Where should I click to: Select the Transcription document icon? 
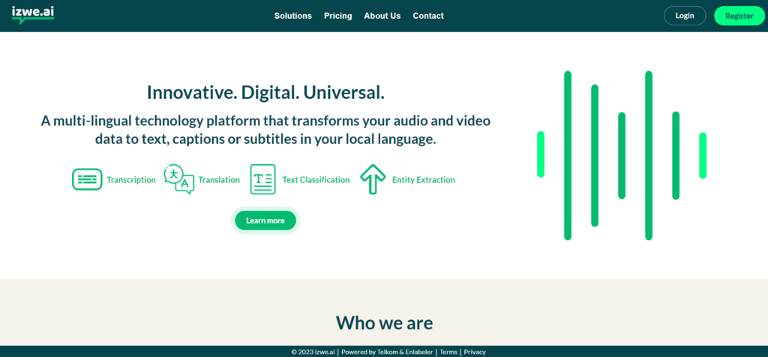point(87,180)
